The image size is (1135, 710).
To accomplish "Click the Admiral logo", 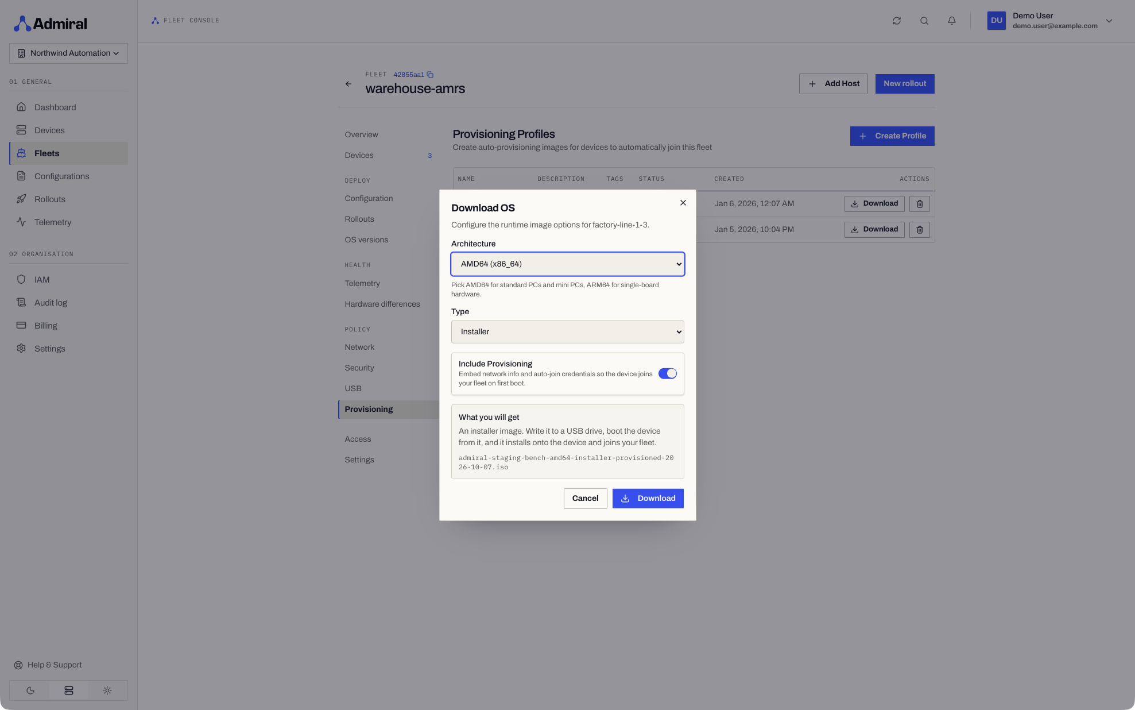I will [51, 24].
